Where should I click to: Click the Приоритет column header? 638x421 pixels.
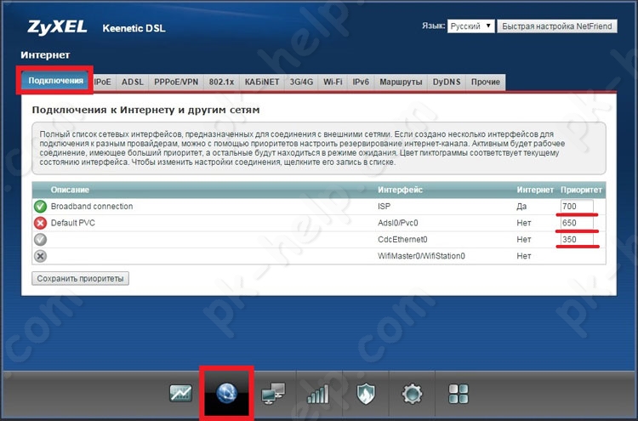[x=581, y=190]
